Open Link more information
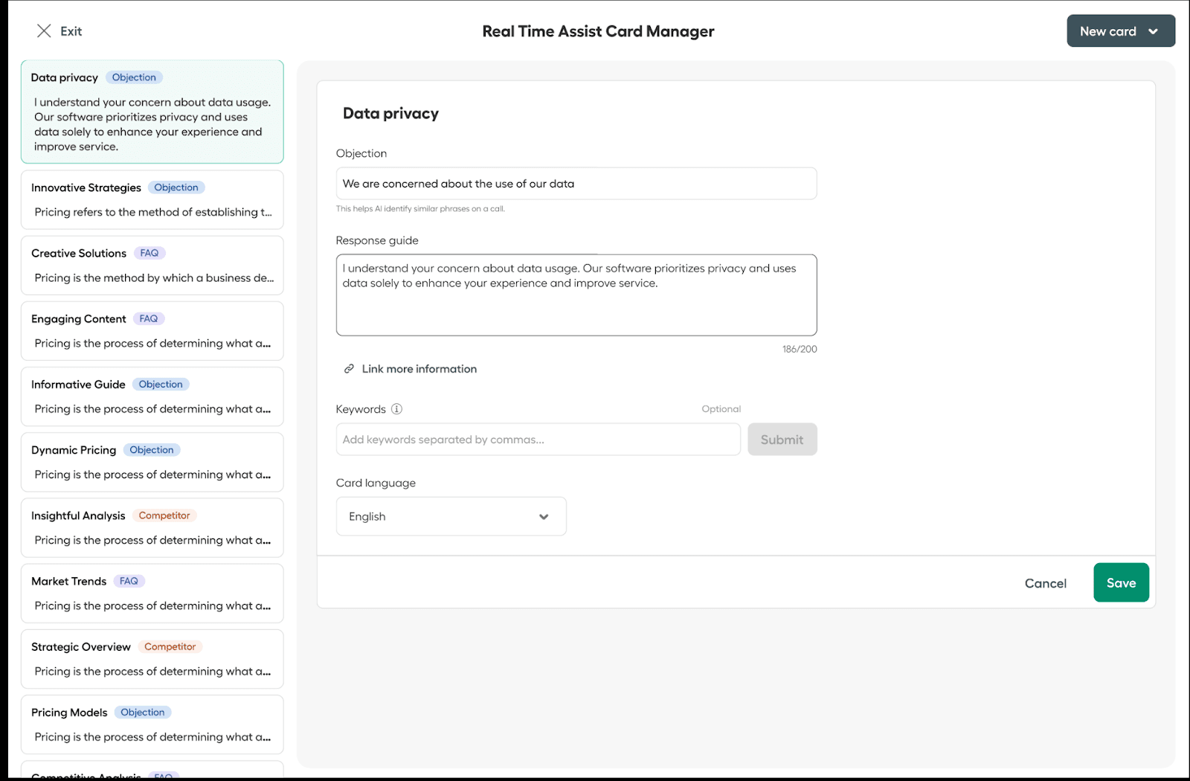 click(419, 369)
